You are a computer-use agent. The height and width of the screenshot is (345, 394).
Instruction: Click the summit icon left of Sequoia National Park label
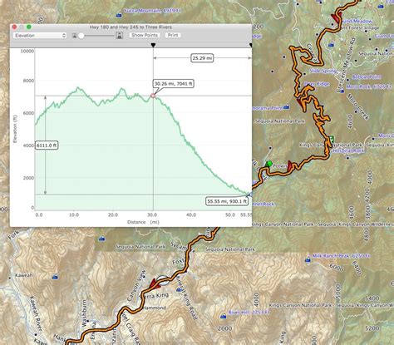(102, 239)
